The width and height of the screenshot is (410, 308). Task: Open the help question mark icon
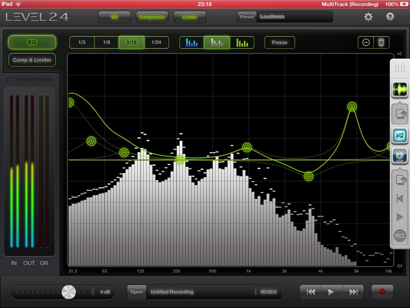click(390, 17)
